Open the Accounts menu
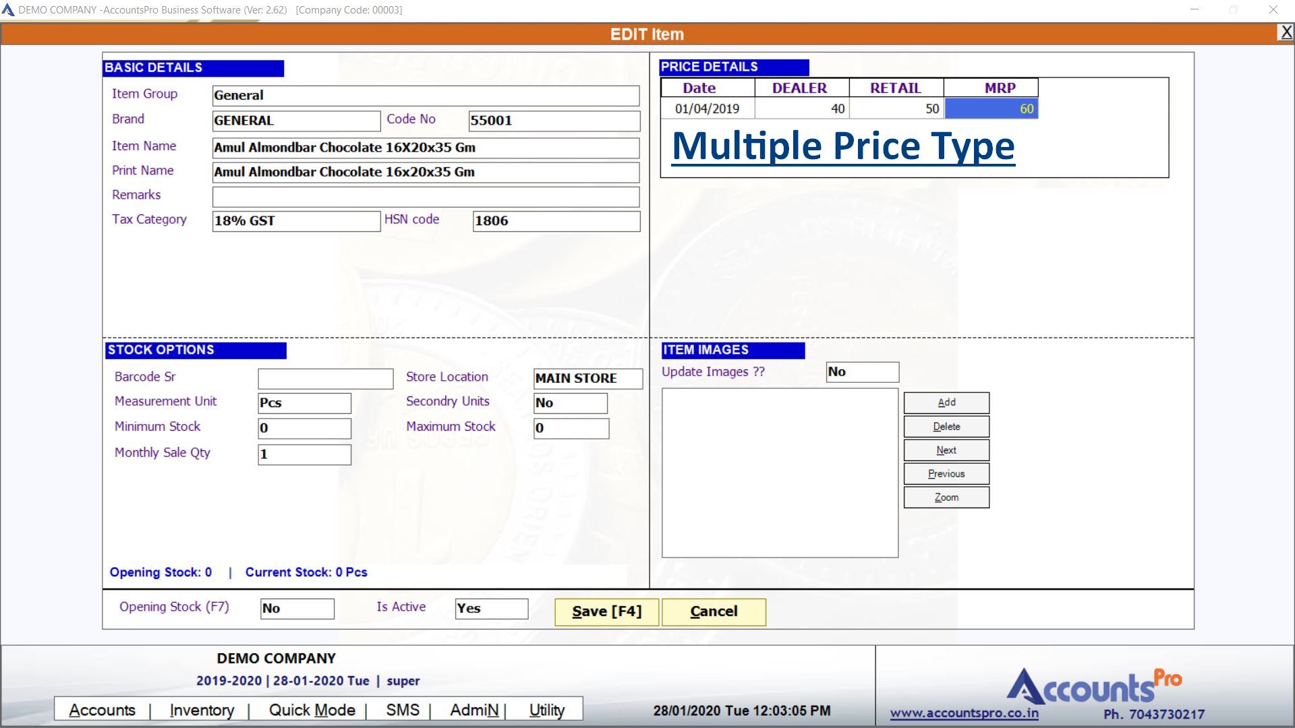 102,710
